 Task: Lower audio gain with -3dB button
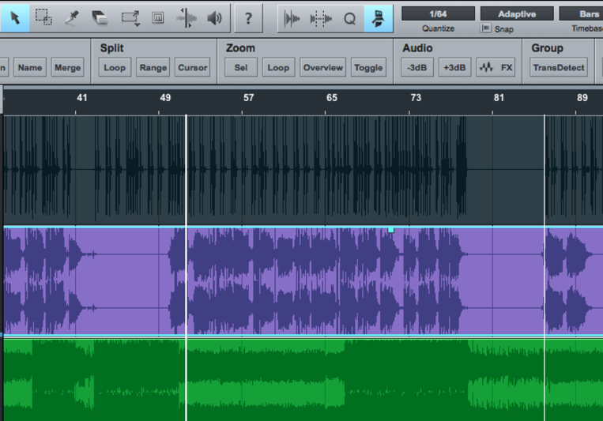417,68
